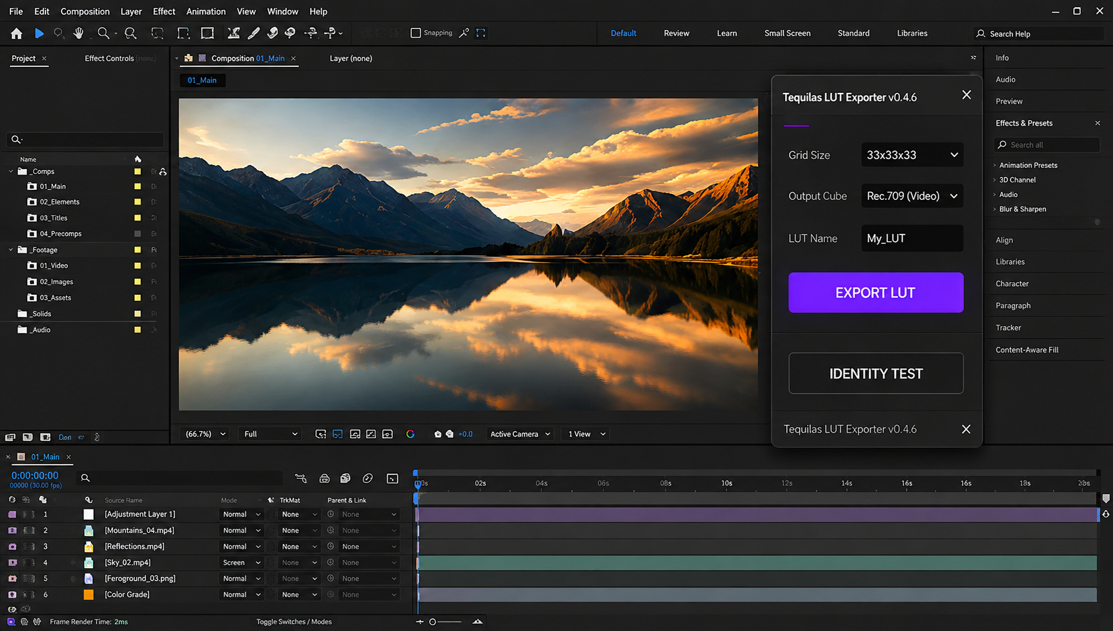Open the Grid Size dropdown
The height and width of the screenshot is (631, 1113).
pyautogui.click(x=912, y=154)
